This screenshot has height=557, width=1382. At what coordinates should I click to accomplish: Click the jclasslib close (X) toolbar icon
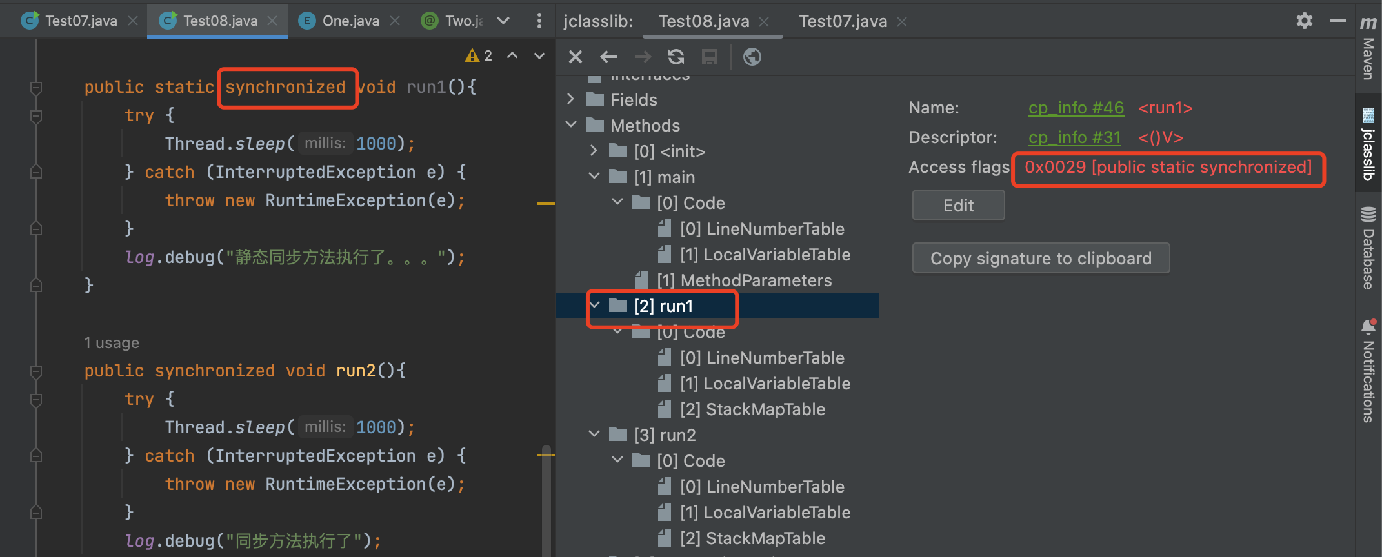point(576,57)
